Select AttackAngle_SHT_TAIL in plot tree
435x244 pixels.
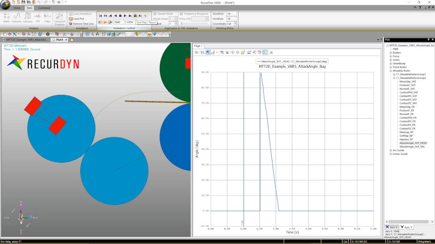[x=412, y=147]
